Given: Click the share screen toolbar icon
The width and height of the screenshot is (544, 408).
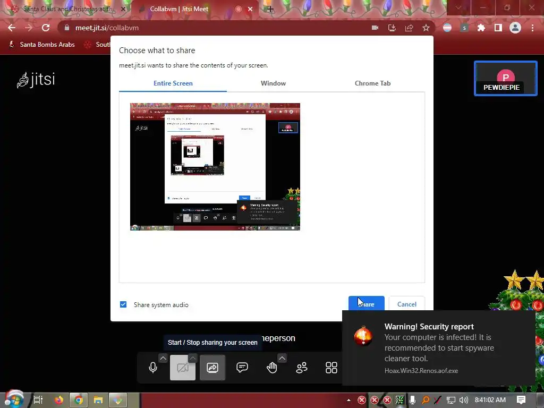Looking at the screenshot, I should click(x=212, y=368).
